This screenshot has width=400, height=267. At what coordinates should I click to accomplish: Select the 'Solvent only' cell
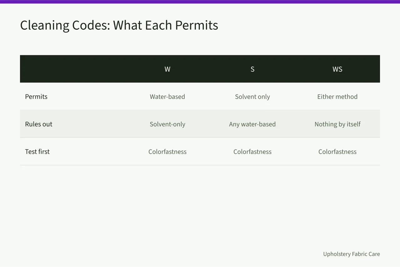pos(252,97)
